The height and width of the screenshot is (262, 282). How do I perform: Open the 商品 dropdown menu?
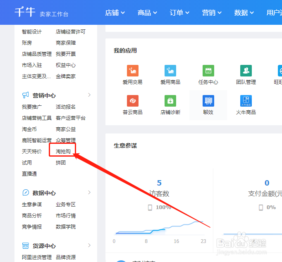147,13
